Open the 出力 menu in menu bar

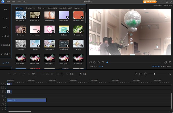19,2
